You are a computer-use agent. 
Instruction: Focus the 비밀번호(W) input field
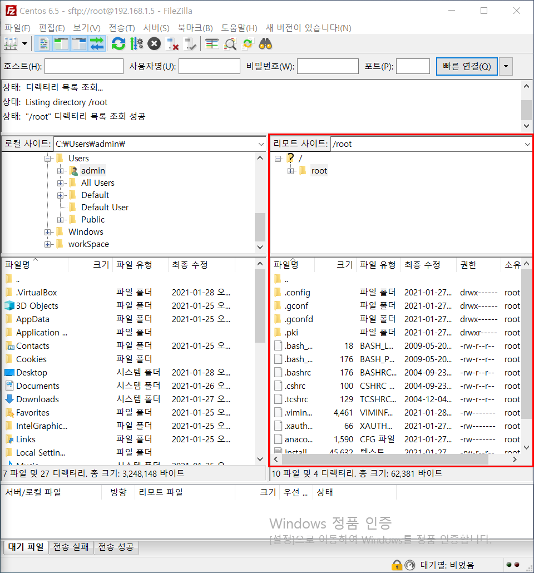[328, 66]
